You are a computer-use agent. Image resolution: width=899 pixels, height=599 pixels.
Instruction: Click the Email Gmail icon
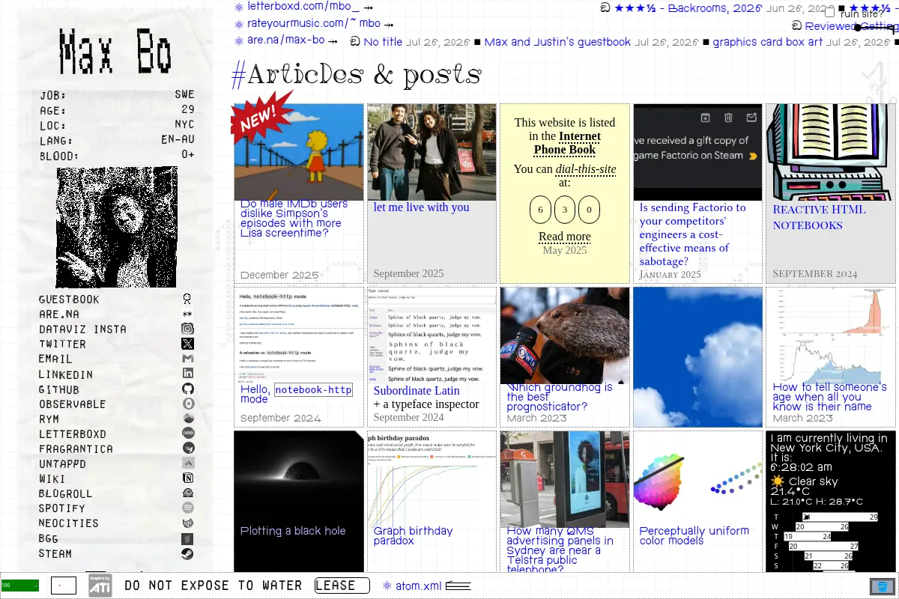tap(188, 359)
